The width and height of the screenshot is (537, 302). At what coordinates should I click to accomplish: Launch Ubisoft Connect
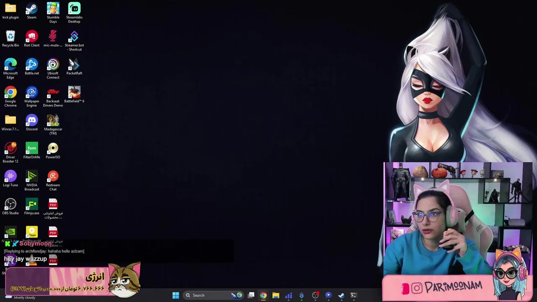(x=53, y=69)
